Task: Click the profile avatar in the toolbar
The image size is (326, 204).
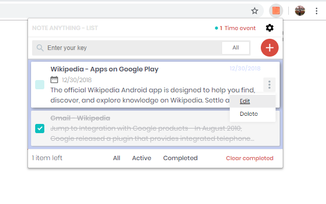Action: [300, 11]
